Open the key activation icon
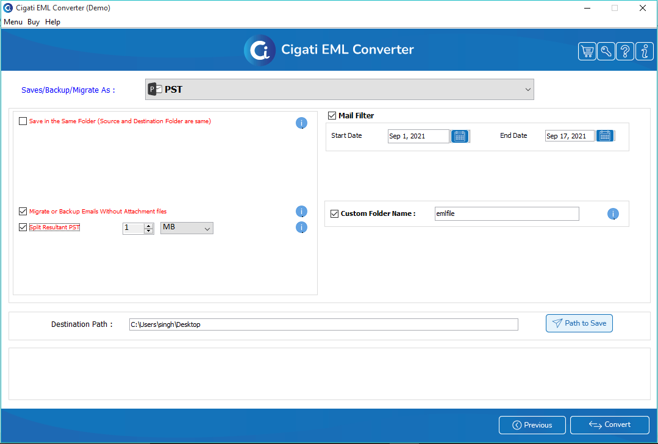658x444 pixels. coord(606,52)
